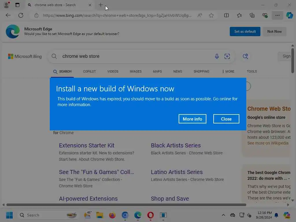Click the Bing deep search icon

[x=245, y=56]
